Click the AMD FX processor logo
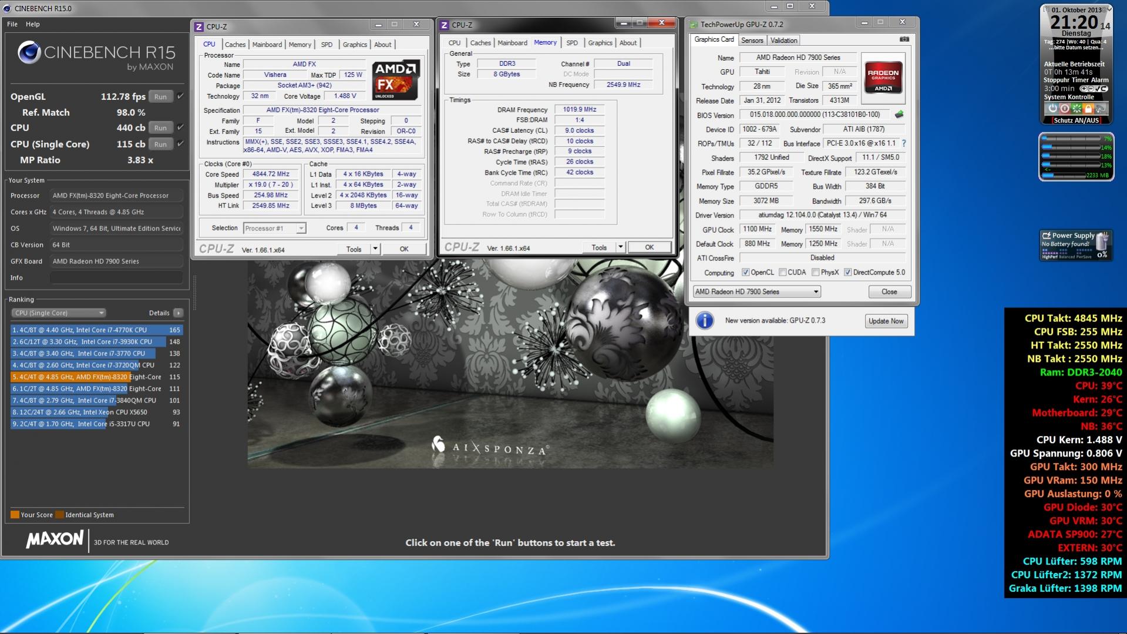 click(395, 79)
